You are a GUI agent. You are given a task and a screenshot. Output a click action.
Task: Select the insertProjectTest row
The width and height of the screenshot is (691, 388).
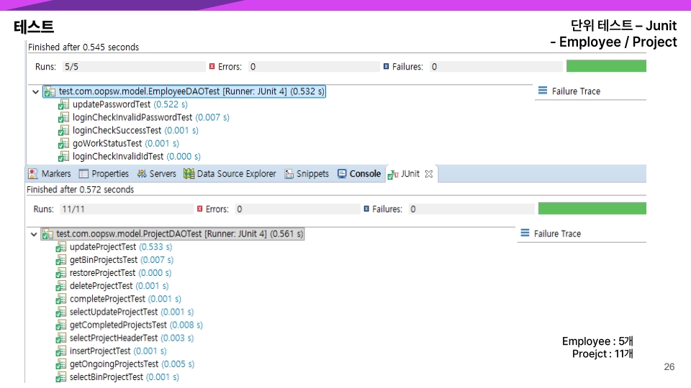coord(112,351)
